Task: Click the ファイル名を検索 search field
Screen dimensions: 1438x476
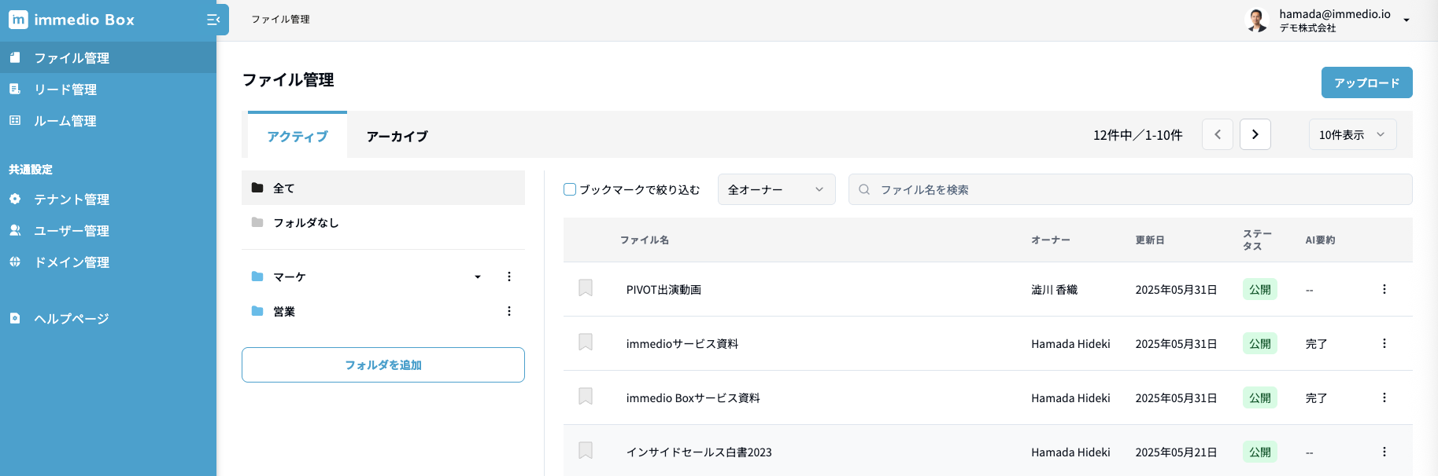Action: [1130, 189]
